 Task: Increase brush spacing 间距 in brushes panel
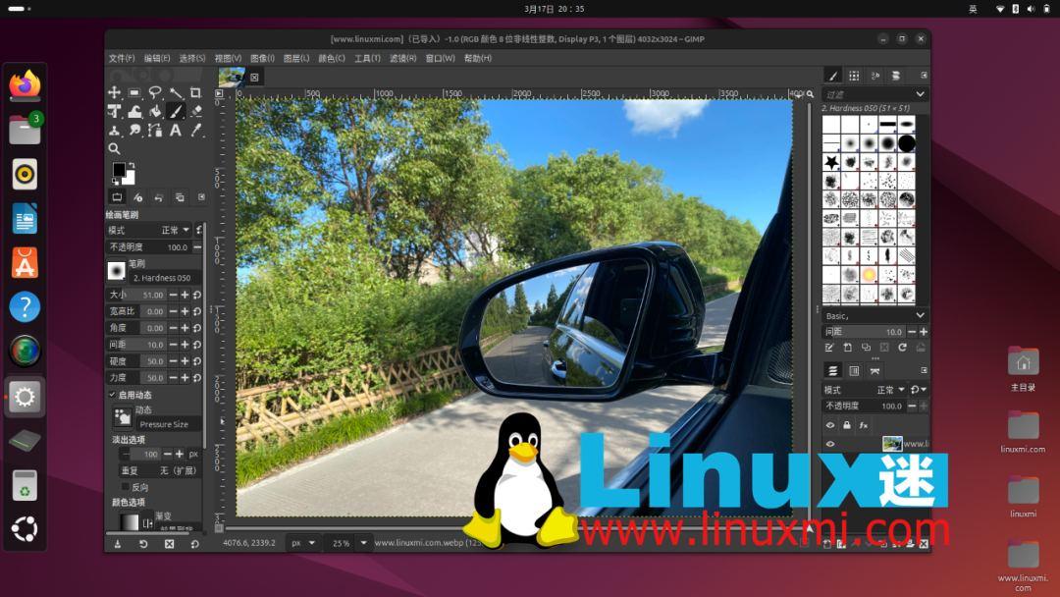coord(924,332)
